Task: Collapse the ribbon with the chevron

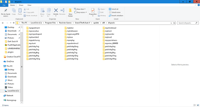Action: [195, 5]
